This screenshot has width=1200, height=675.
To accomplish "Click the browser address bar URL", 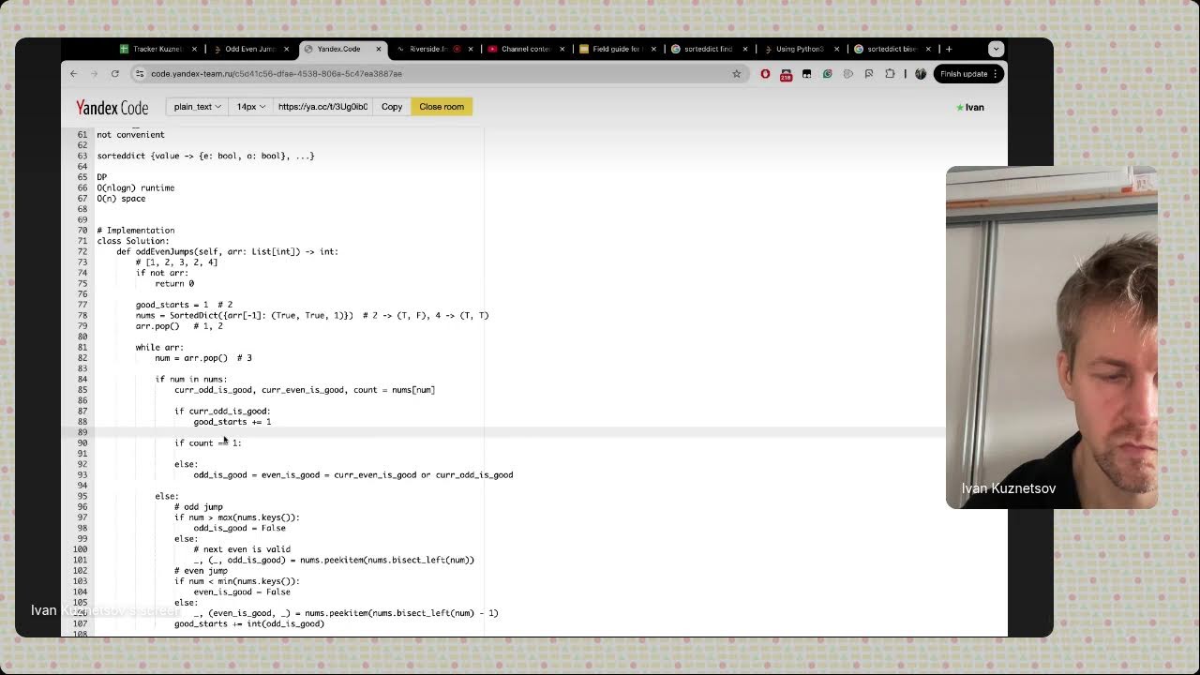I will [277, 73].
